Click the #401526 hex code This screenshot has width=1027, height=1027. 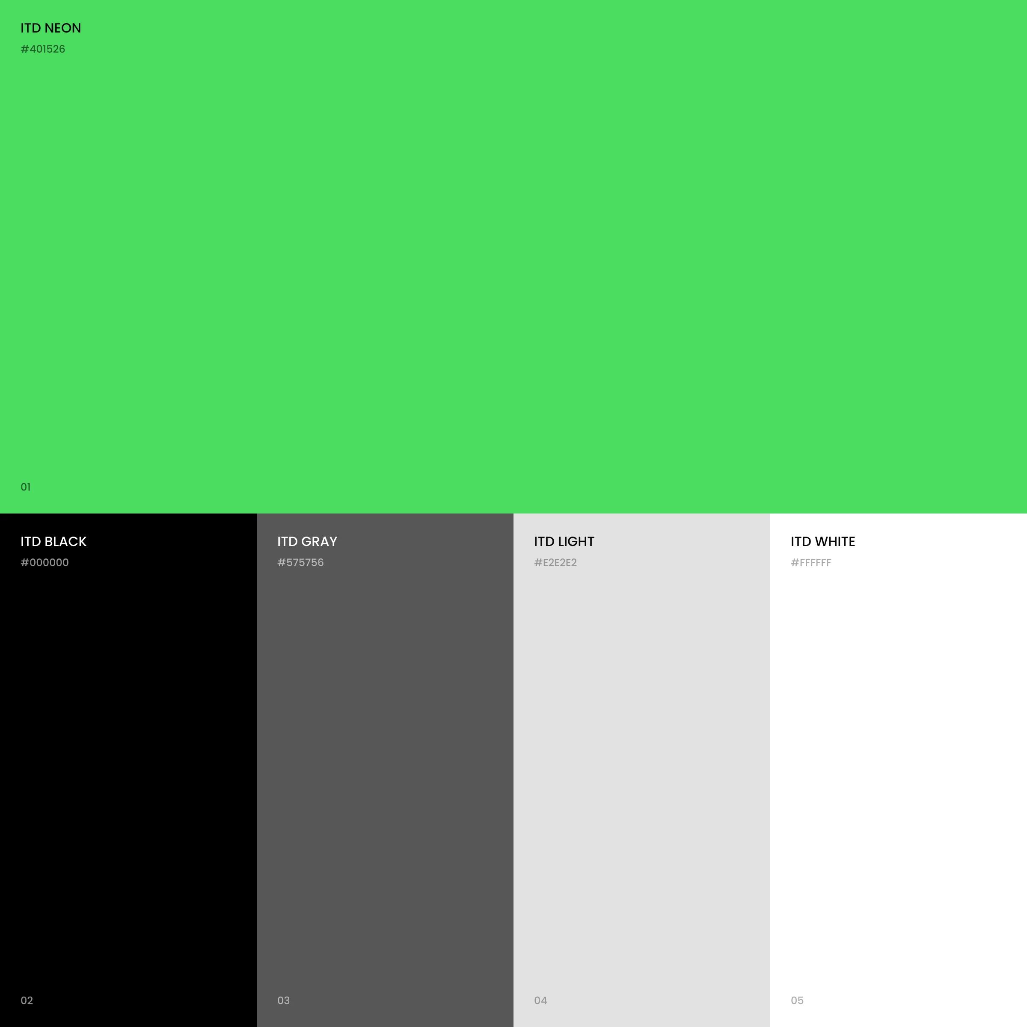pyautogui.click(x=42, y=49)
